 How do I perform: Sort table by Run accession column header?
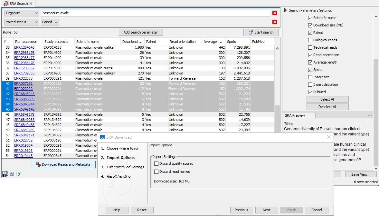click(26, 42)
